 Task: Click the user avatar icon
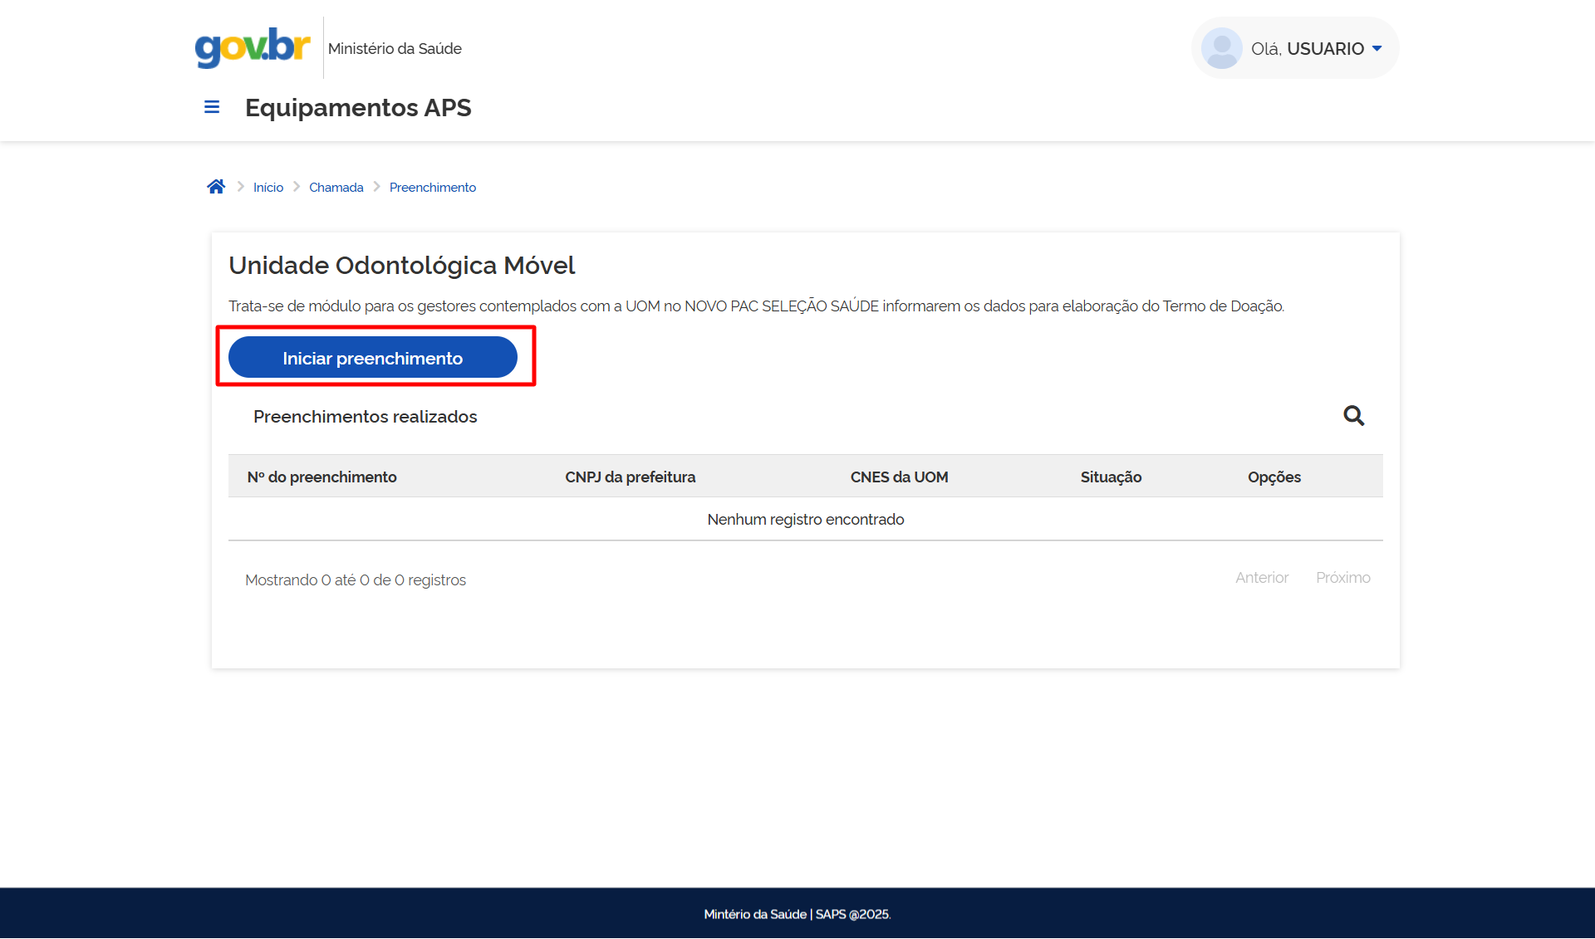(1221, 48)
